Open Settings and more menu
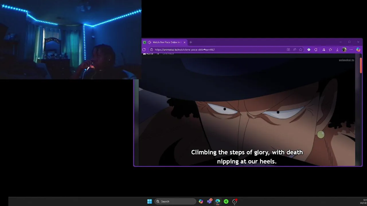 tap(351, 49)
